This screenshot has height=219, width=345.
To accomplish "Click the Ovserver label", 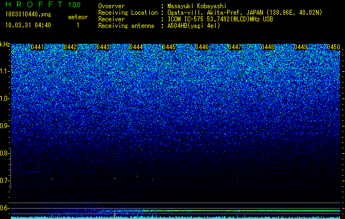I will pyautogui.click(x=111, y=6).
